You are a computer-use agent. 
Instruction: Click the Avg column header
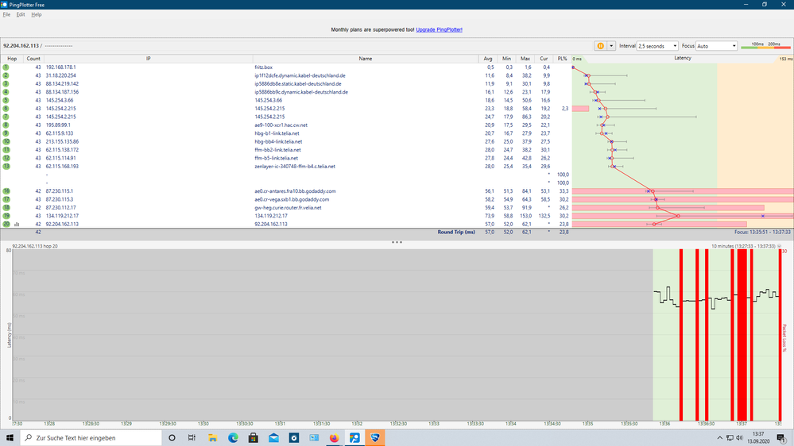[x=488, y=59]
